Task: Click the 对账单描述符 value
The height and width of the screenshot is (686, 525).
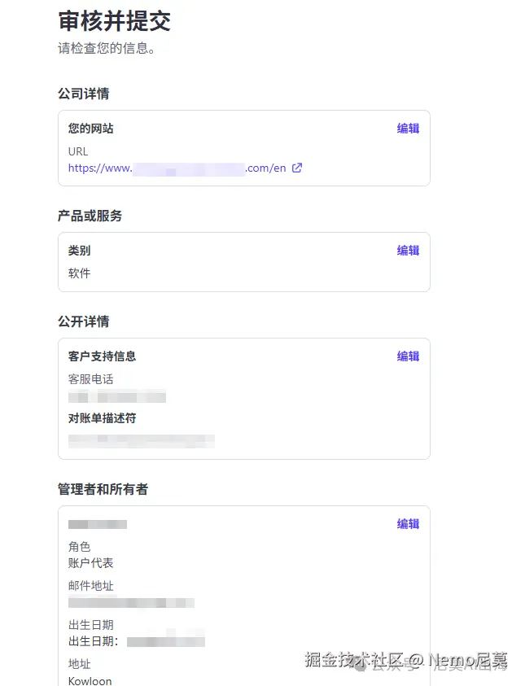Action: tap(140, 440)
